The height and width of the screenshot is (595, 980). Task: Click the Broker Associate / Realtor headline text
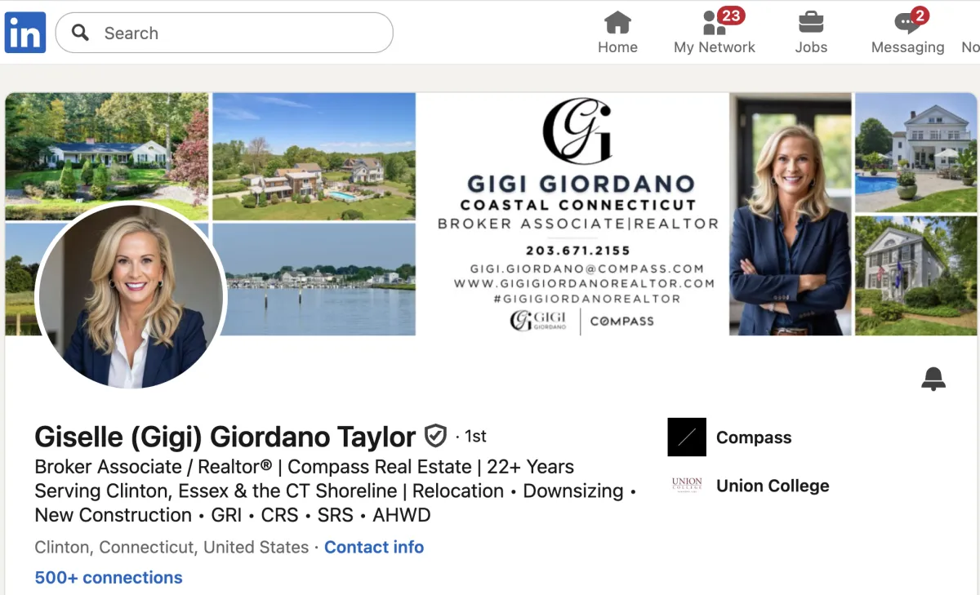335,491
